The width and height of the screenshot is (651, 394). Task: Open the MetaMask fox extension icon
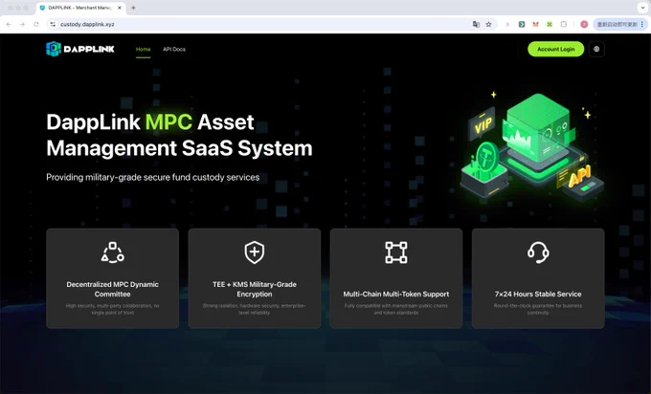pyautogui.click(x=535, y=25)
